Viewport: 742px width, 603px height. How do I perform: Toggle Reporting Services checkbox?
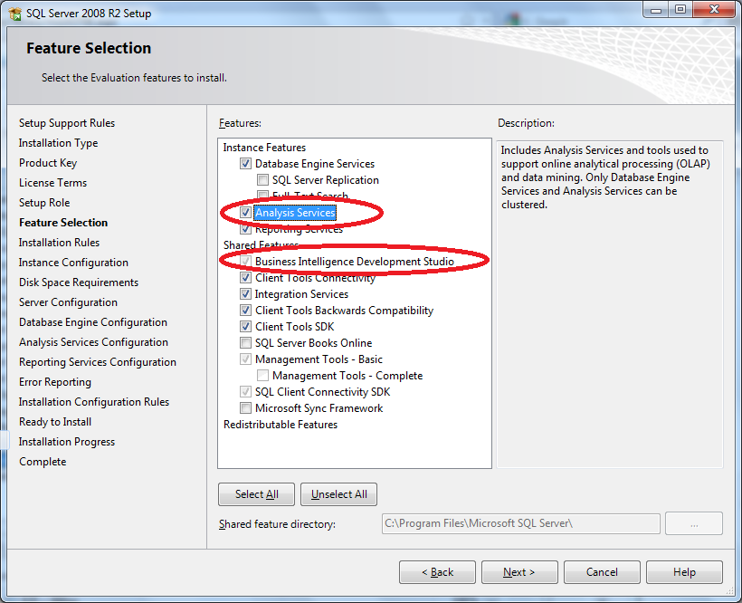[245, 229]
